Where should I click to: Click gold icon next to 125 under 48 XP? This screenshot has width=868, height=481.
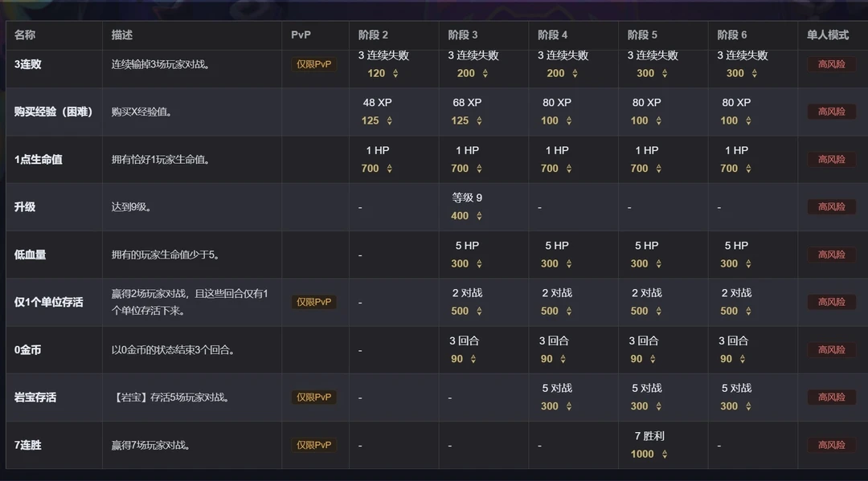pyautogui.click(x=390, y=120)
